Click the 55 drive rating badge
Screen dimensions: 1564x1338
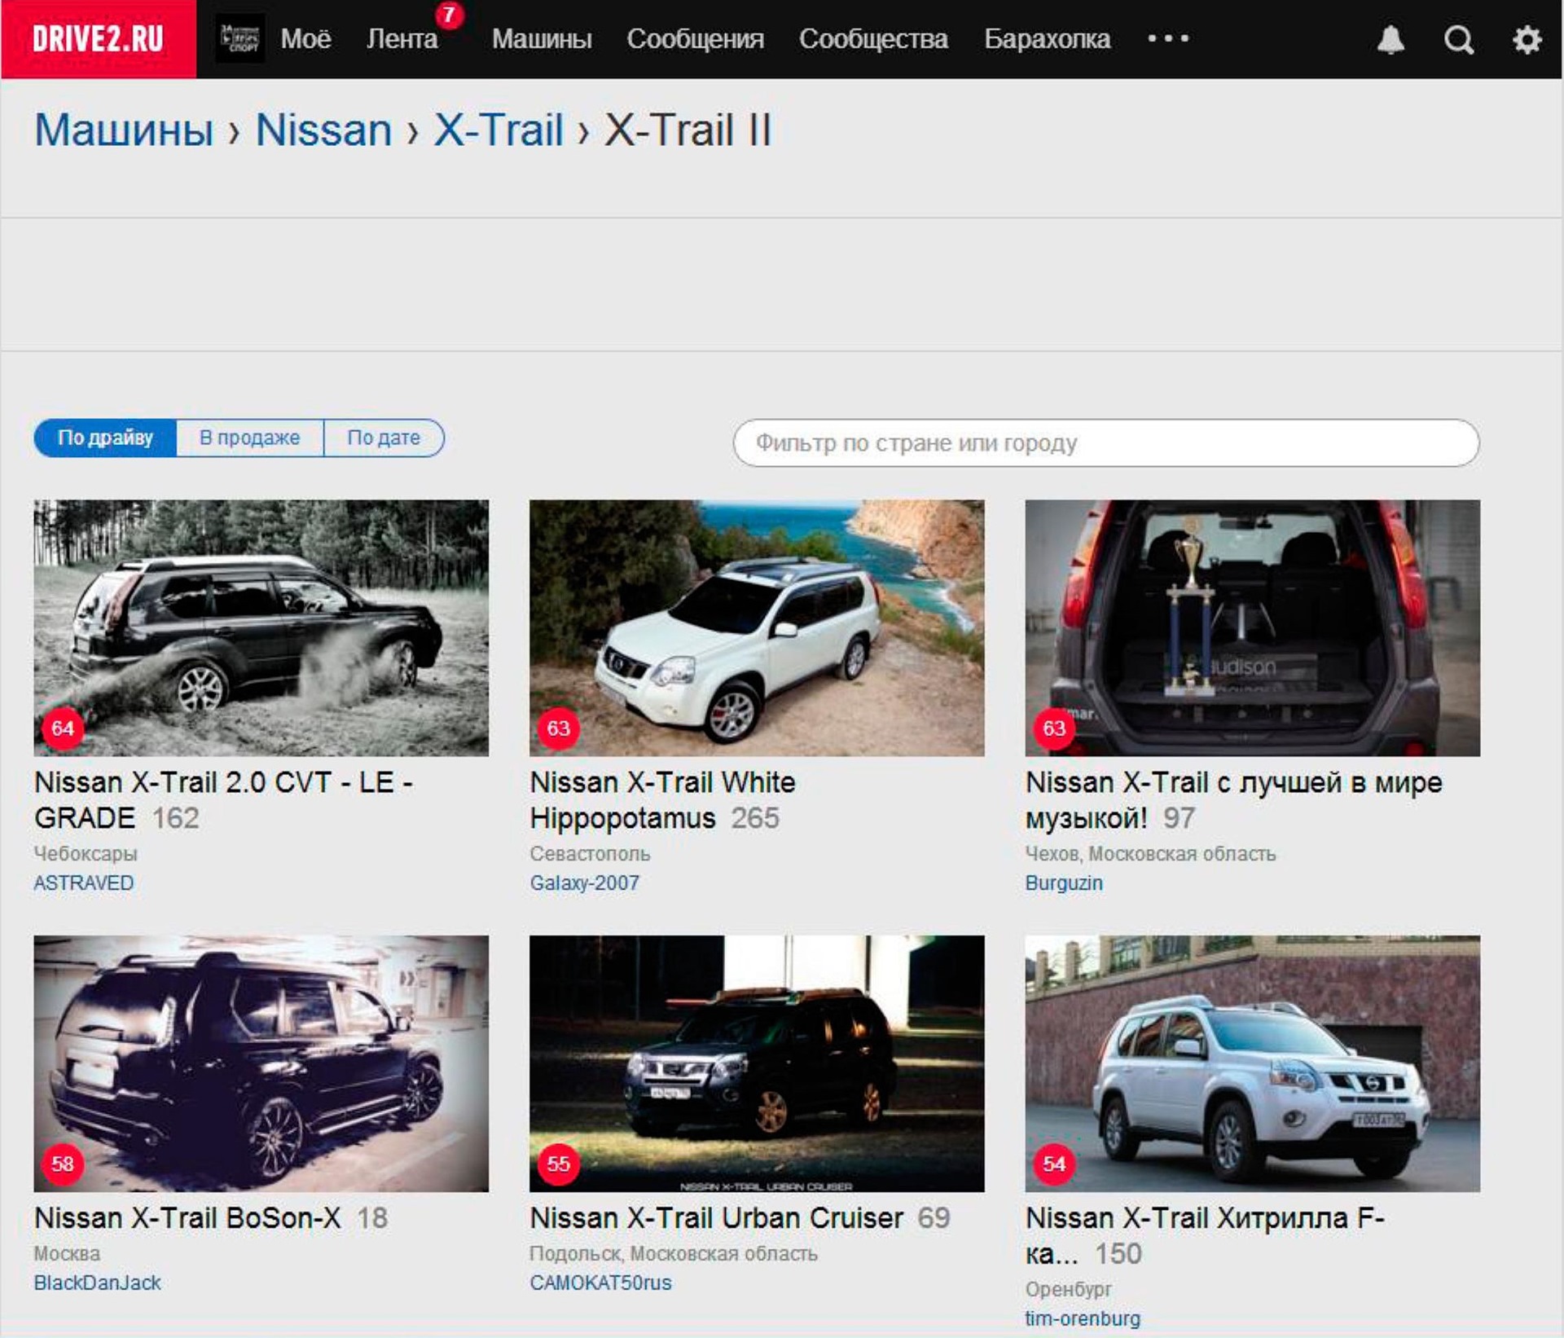point(558,1163)
